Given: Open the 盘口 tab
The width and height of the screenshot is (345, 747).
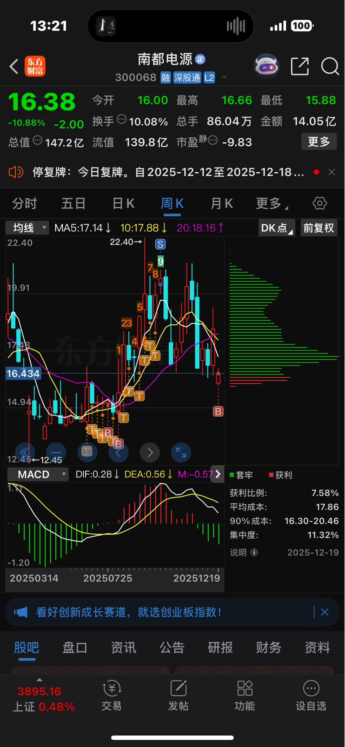Looking at the screenshot, I should coord(75,647).
